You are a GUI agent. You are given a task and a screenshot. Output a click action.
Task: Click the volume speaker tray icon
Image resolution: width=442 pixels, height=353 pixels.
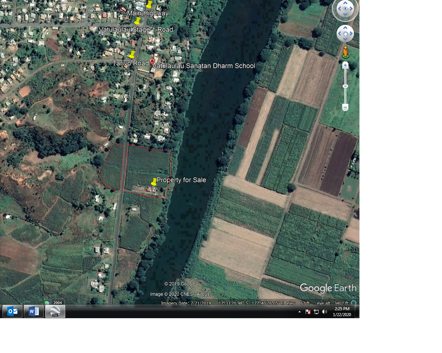click(x=325, y=312)
